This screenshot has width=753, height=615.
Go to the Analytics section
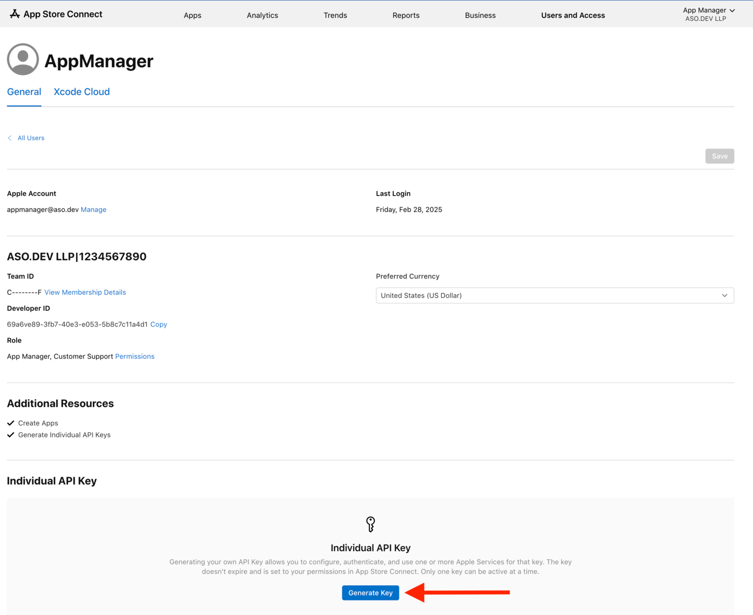tap(262, 15)
